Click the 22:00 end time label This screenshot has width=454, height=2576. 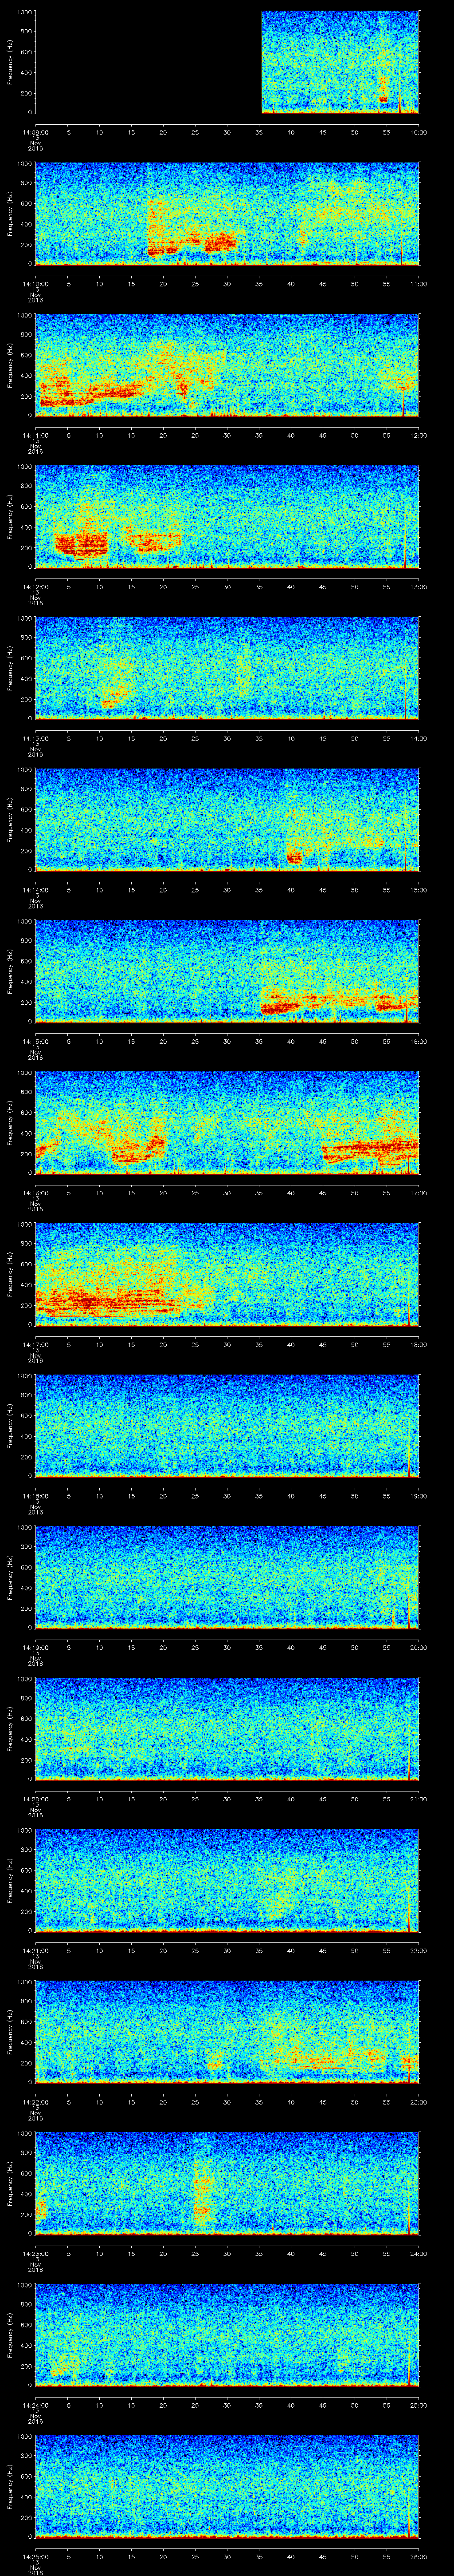click(419, 1950)
